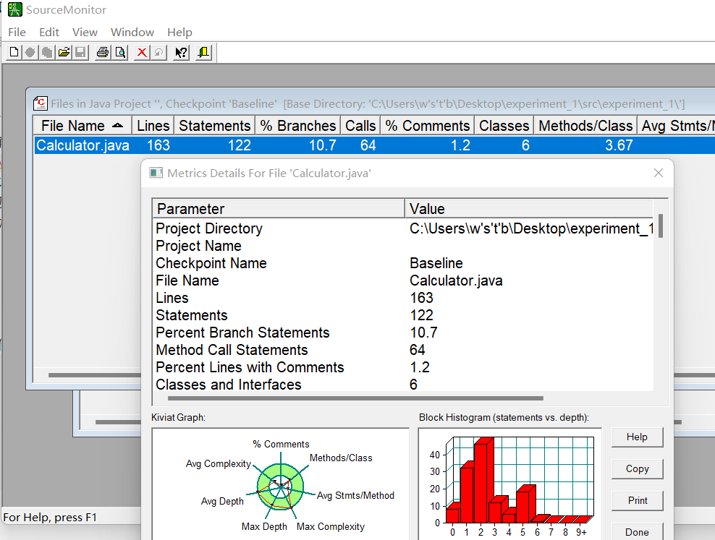Click the Project Directory parameter row

(403, 228)
